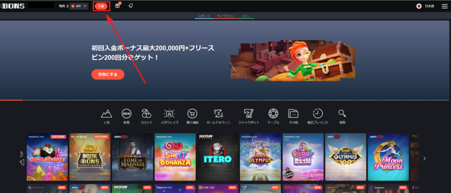451x193 pixels.
Task: Click the 入金 deposit button
Action: pyautogui.click(x=101, y=6)
